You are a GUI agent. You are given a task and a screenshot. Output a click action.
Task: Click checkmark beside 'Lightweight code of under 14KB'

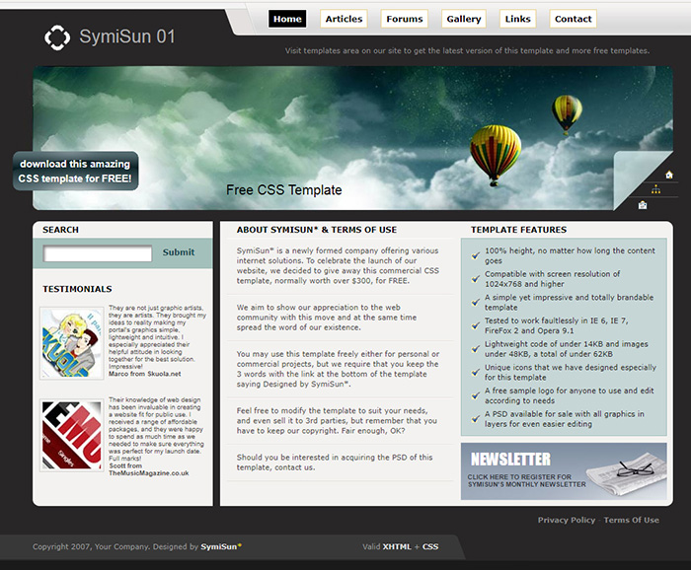tap(475, 349)
